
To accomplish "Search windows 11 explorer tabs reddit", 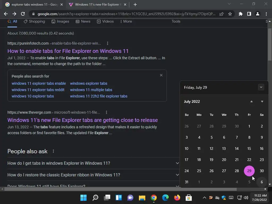I will point(38,90).
